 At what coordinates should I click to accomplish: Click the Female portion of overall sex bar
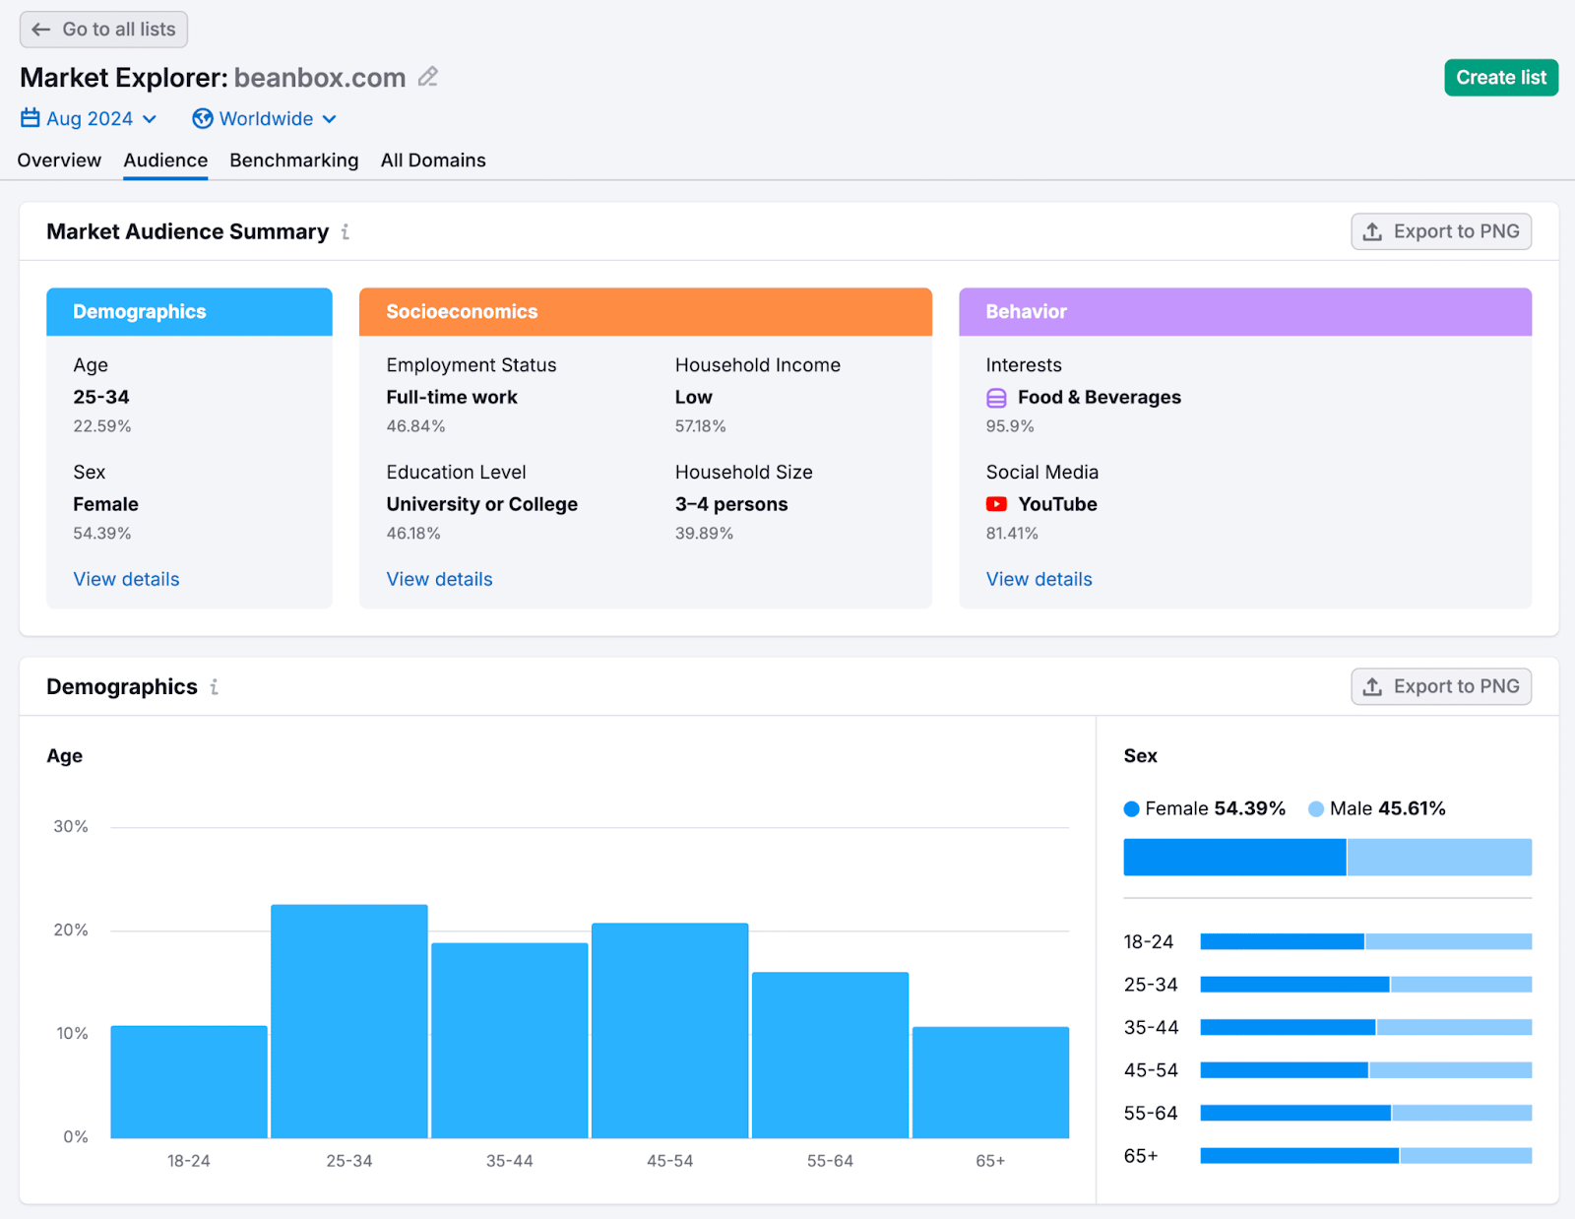1234,858
